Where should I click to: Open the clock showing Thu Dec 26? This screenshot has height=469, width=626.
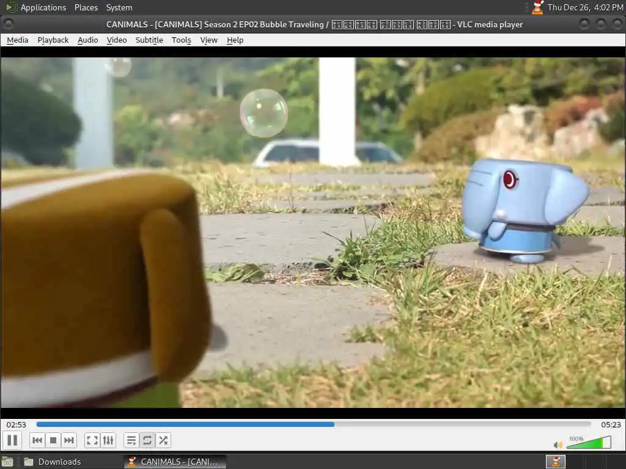click(x=585, y=7)
